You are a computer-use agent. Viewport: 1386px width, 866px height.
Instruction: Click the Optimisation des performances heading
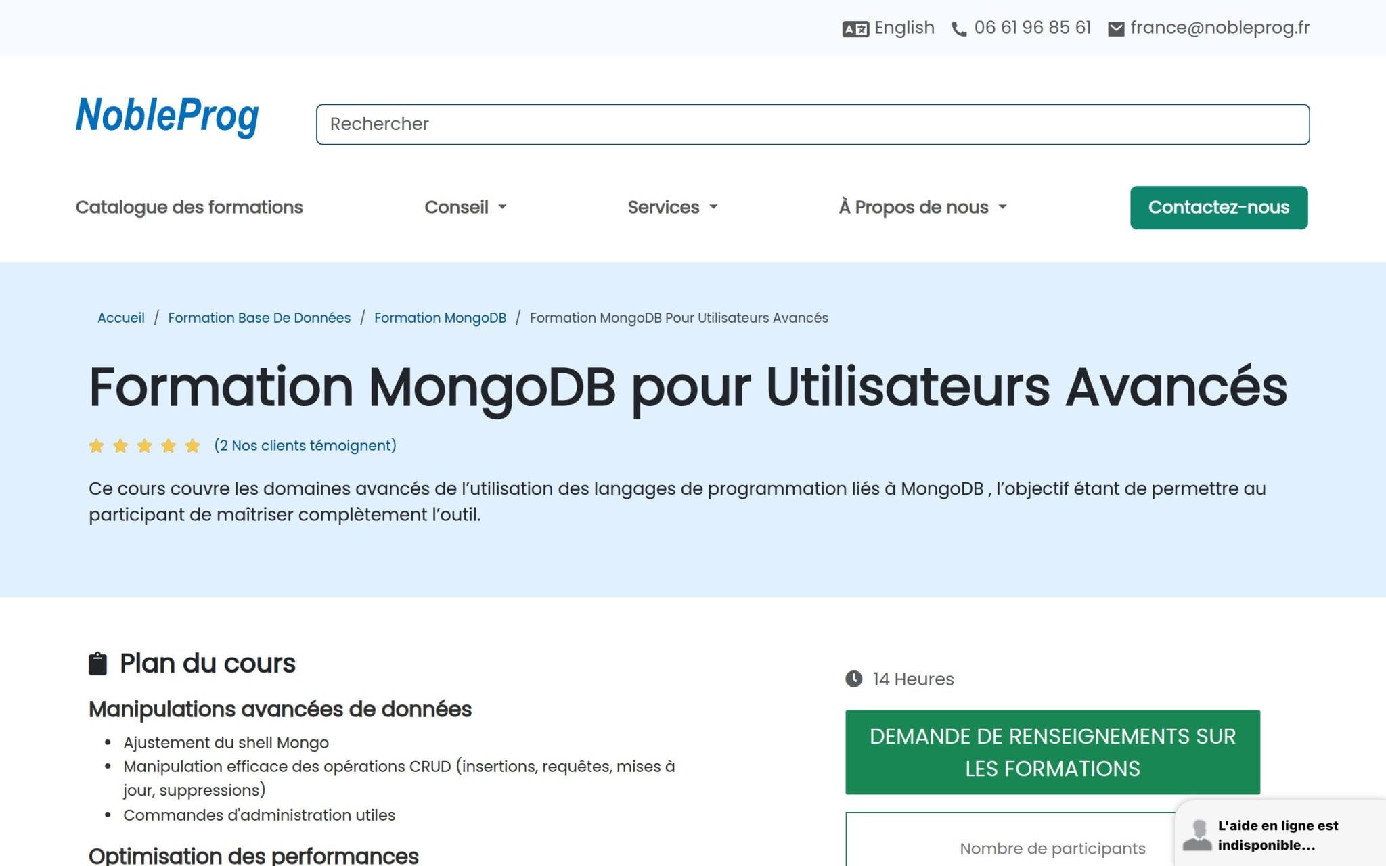[x=254, y=855]
